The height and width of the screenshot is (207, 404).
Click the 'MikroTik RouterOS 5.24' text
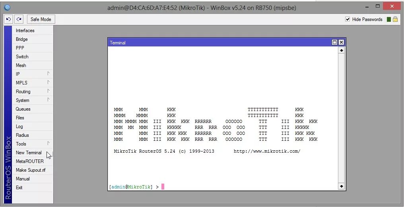(145, 151)
